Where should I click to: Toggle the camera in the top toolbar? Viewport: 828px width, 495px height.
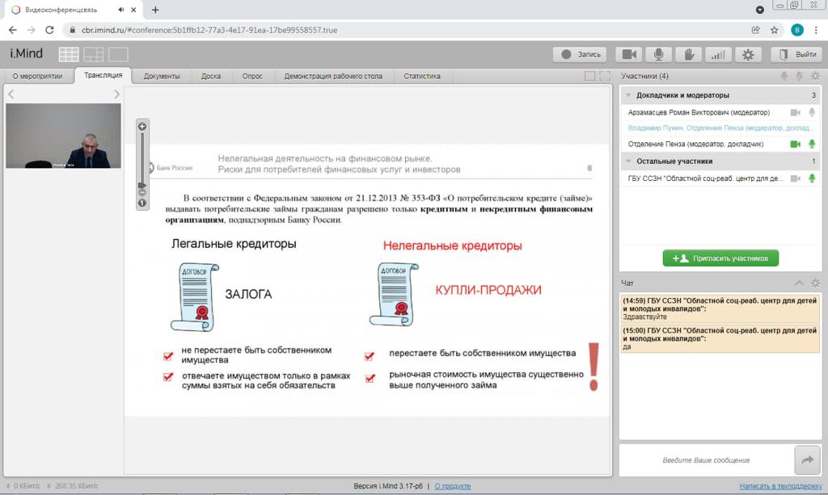point(628,54)
